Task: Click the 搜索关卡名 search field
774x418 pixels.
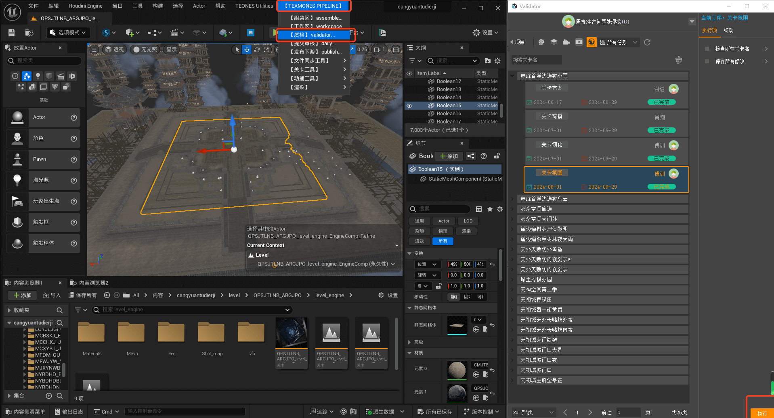Action: coord(536,60)
